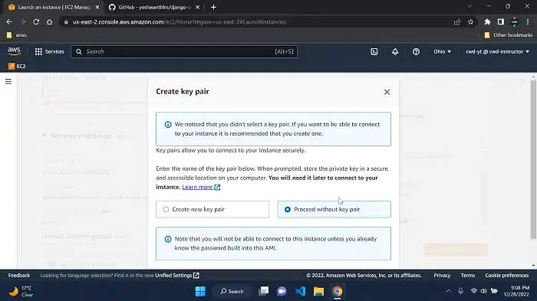Select the Create new key pair option
The width and height of the screenshot is (537, 301).
pyautogui.click(x=212, y=209)
